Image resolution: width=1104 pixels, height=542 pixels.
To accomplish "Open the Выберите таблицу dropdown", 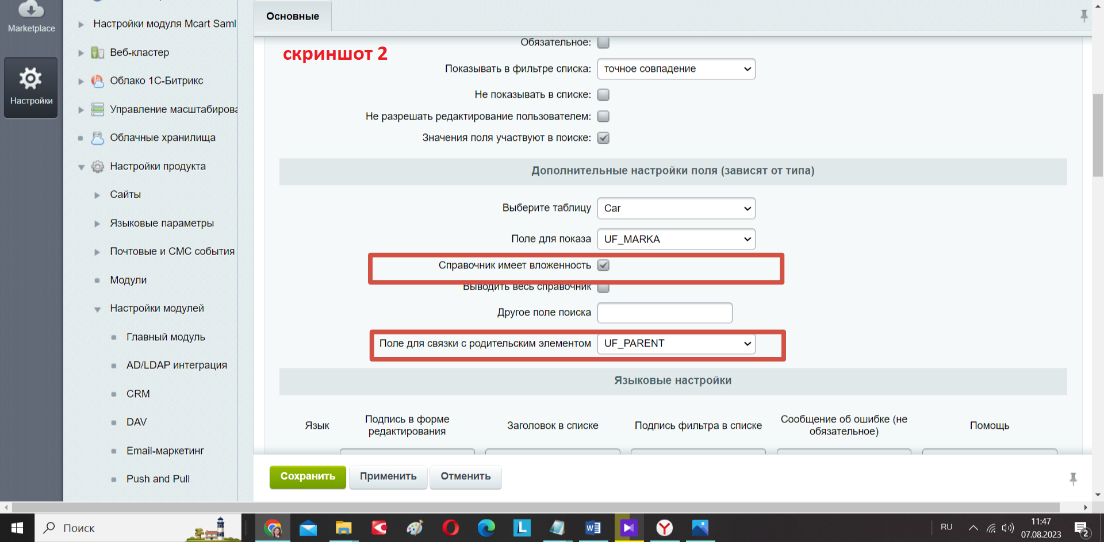I will pyautogui.click(x=676, y=209).
